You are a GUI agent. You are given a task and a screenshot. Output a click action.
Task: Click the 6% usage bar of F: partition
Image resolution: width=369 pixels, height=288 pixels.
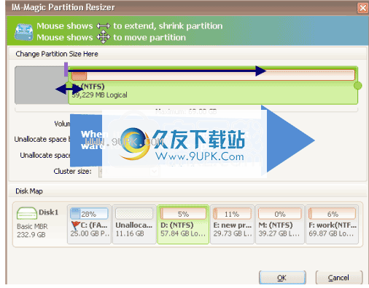click(x=332, y=214)
